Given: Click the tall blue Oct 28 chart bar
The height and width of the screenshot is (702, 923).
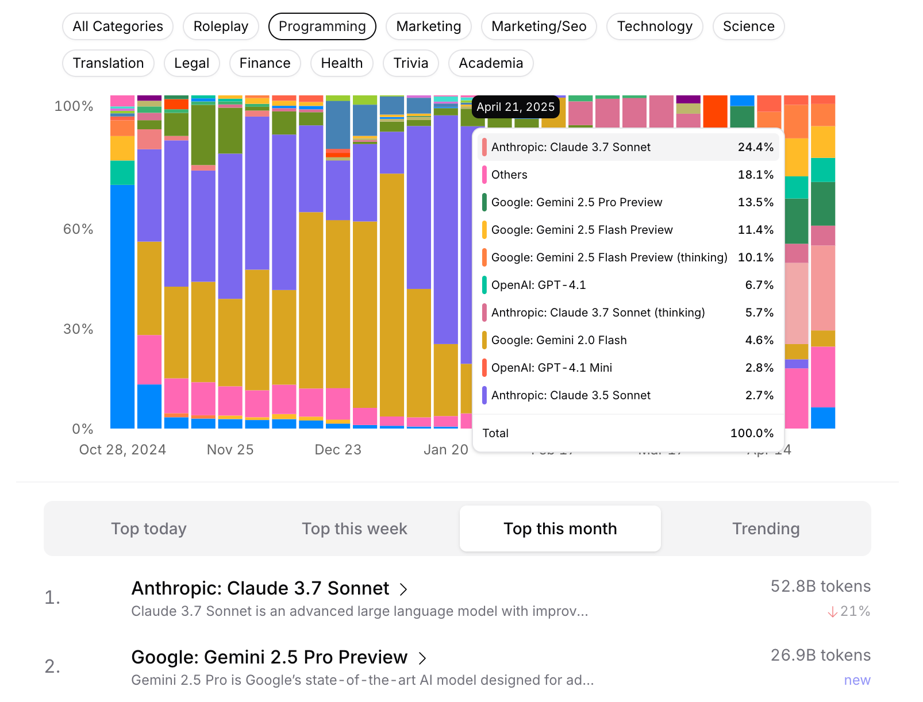Looking at the screenshot, I should click(122, 306).
